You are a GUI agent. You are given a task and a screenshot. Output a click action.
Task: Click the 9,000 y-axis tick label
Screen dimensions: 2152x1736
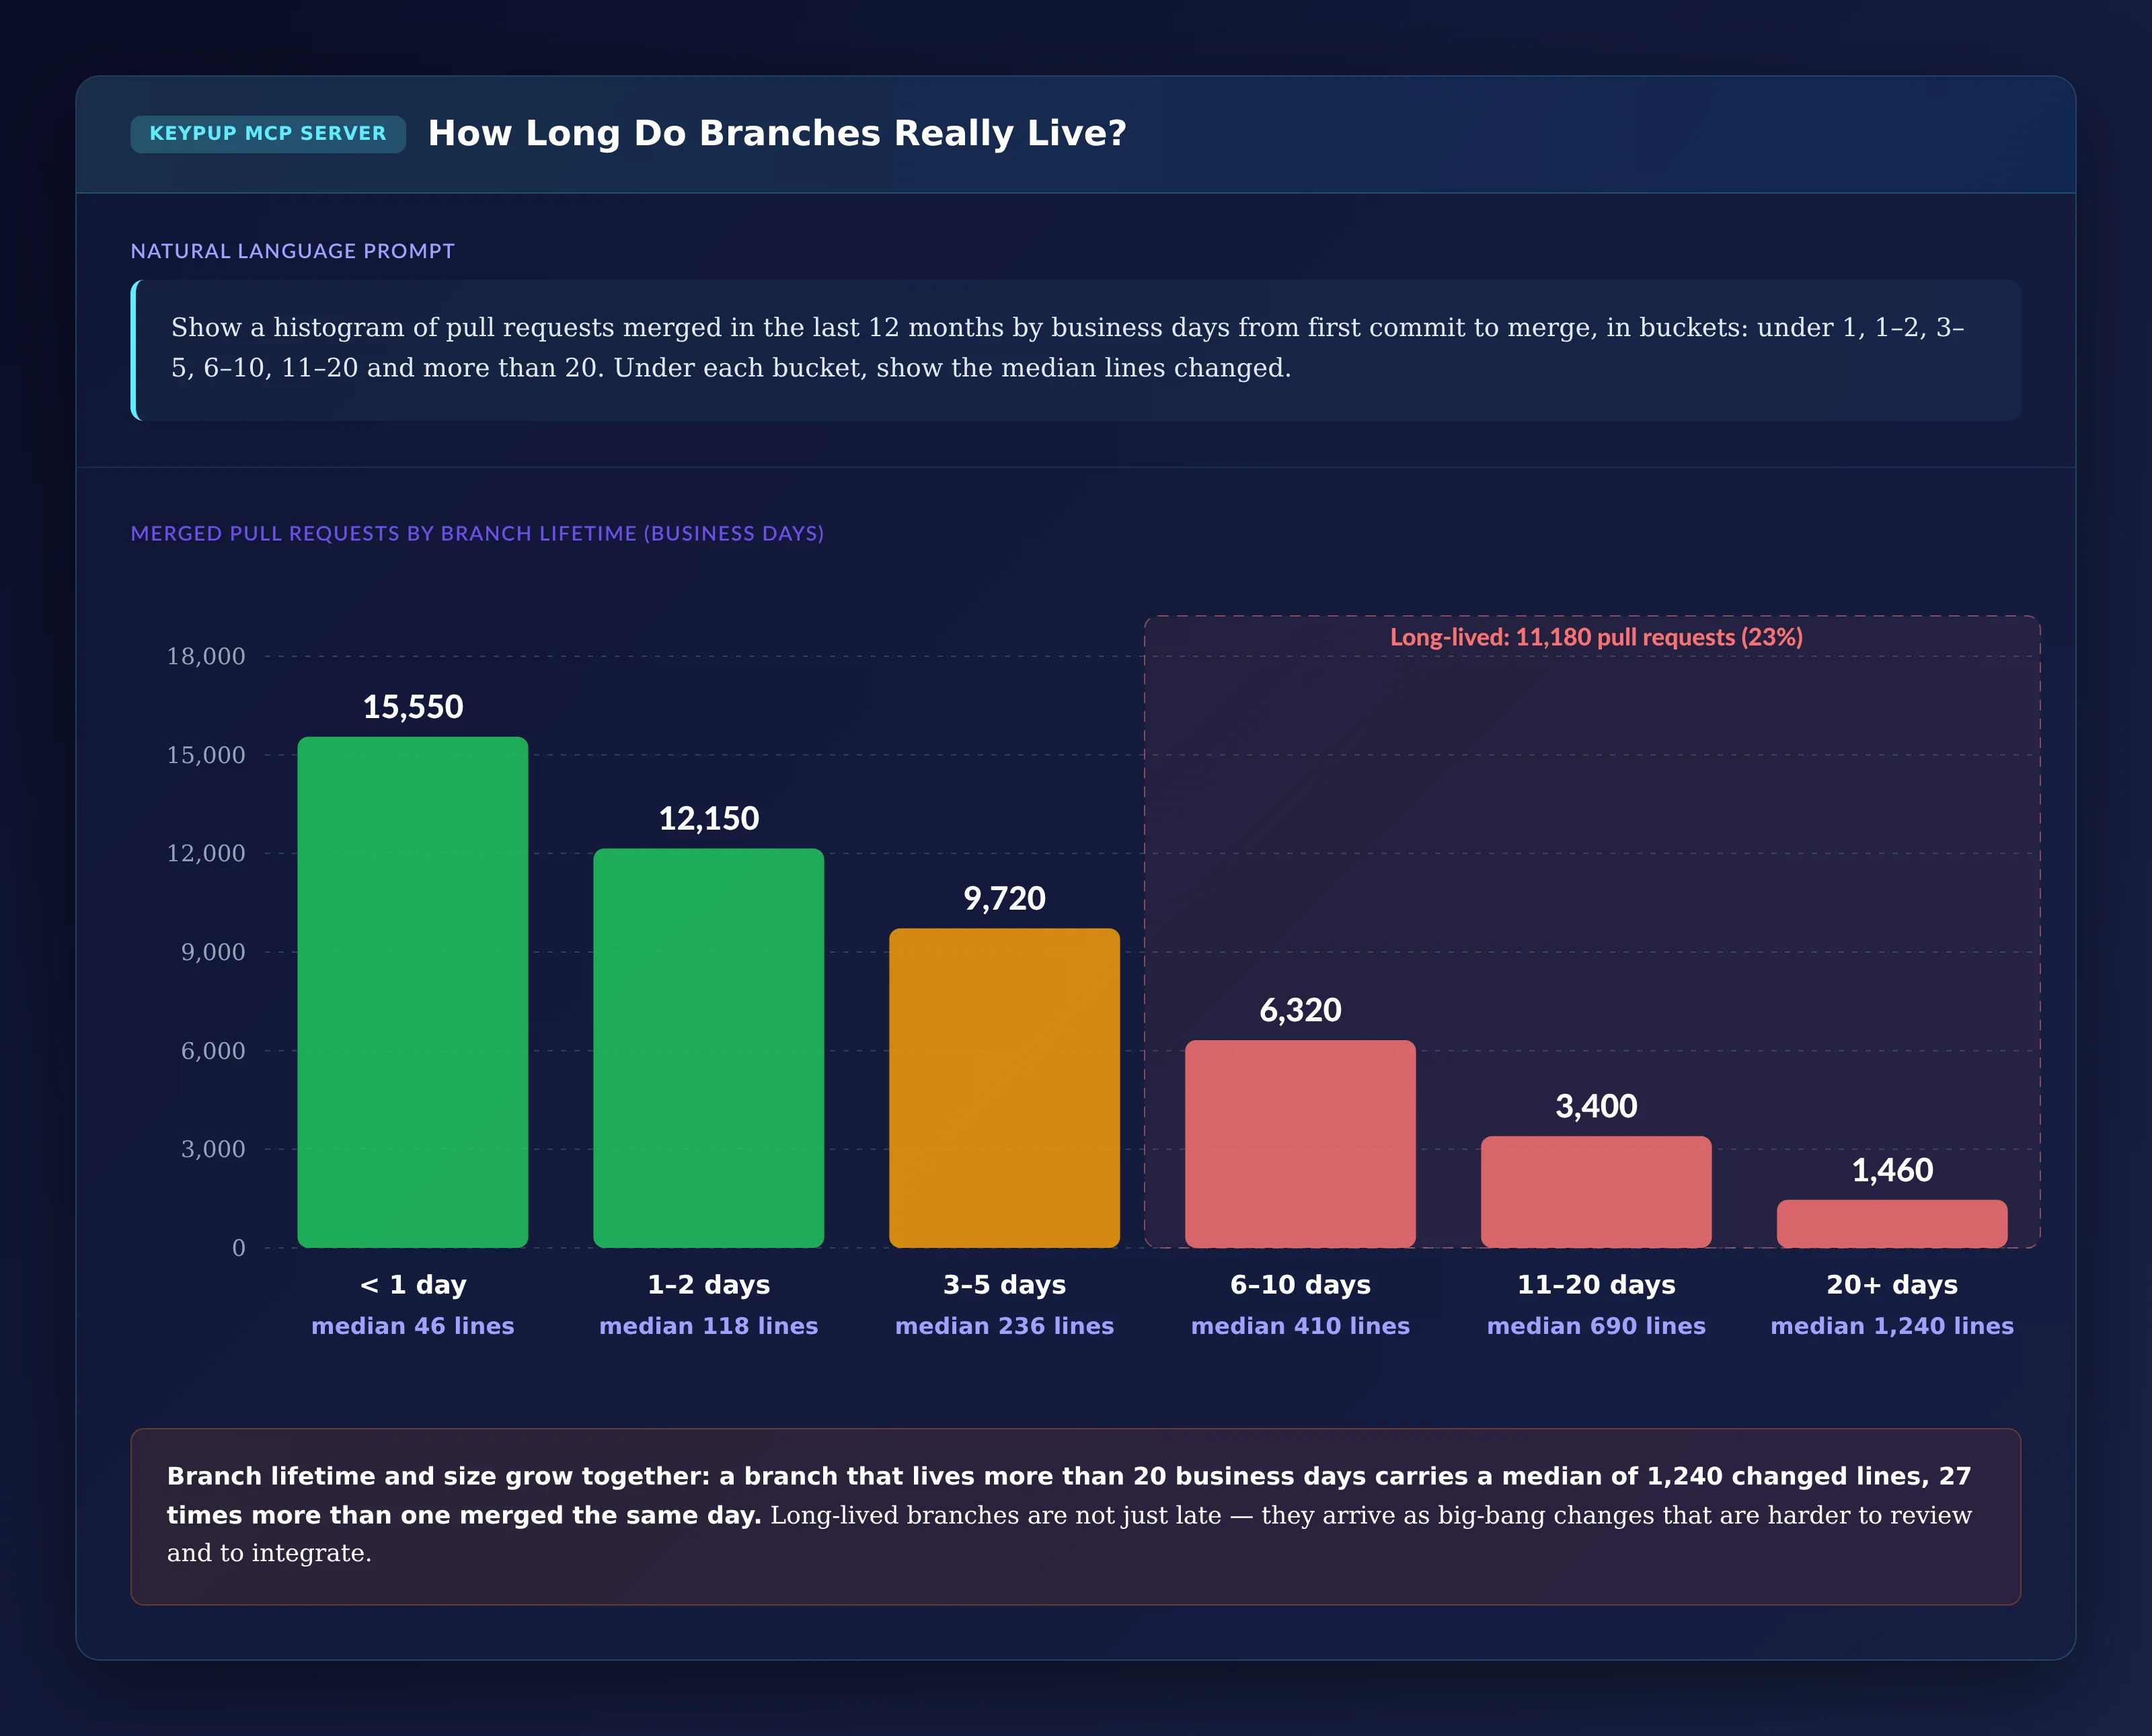pos(213,952)
